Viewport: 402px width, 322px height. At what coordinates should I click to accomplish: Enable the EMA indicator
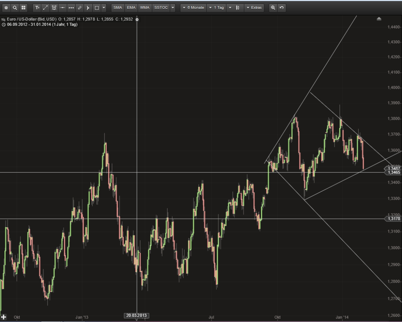coord(131,7)
